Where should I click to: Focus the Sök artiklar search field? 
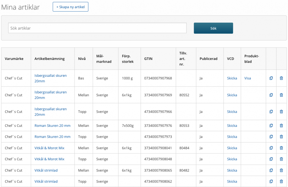coord(97,28)
